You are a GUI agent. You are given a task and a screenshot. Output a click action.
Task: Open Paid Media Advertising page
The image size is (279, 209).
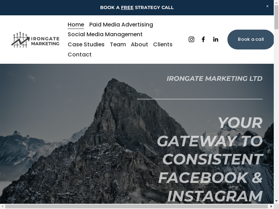(x=121, y=24)
